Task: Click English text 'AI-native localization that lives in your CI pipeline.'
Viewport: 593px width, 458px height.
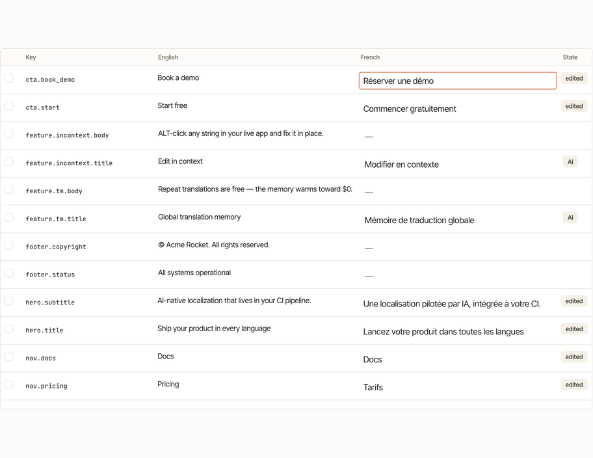Action: point(234,301)
